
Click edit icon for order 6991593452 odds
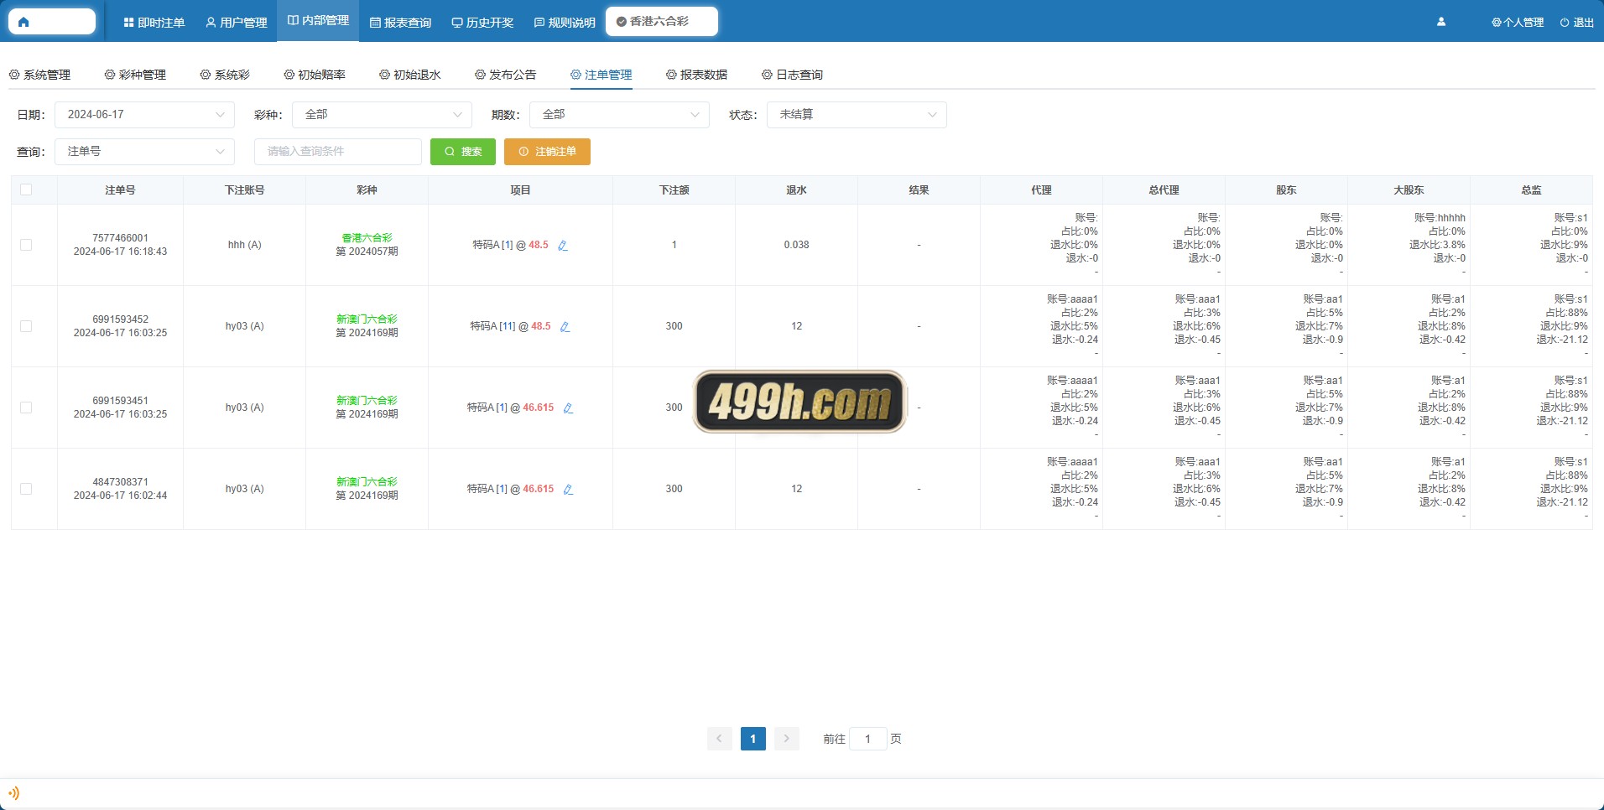tap(565, 327)
